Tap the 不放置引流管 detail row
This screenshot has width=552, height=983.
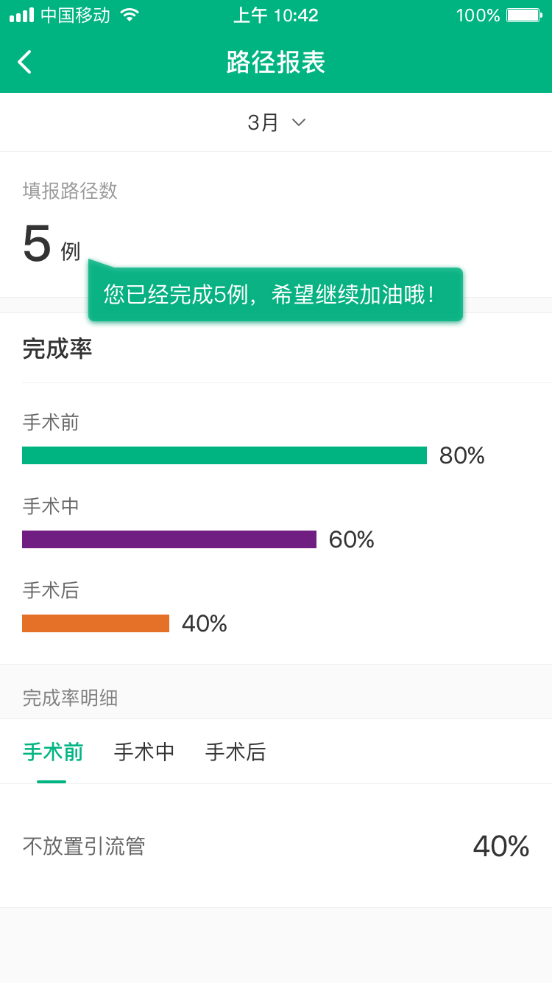click(x=276, y=846)
